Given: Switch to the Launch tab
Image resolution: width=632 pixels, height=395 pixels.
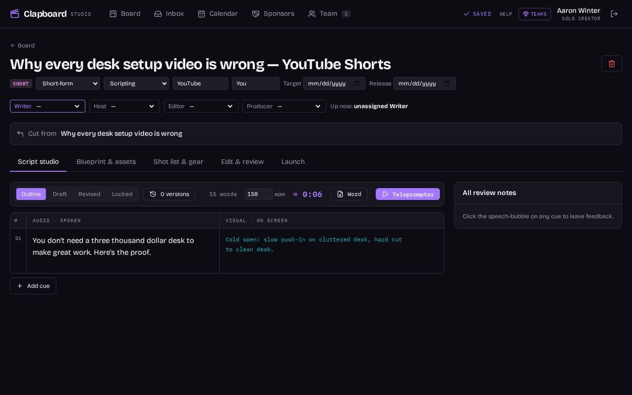Looking at the screenshot, I should click(293, 162).
